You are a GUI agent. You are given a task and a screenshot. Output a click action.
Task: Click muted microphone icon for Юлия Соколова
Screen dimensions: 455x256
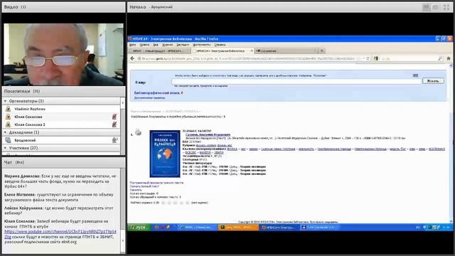click(x=114, y=117)
